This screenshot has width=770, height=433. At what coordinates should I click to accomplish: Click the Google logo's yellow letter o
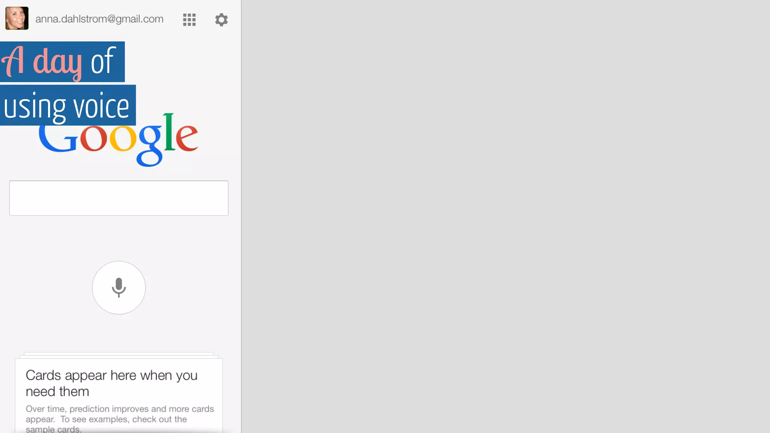click(x=123, y=138)
